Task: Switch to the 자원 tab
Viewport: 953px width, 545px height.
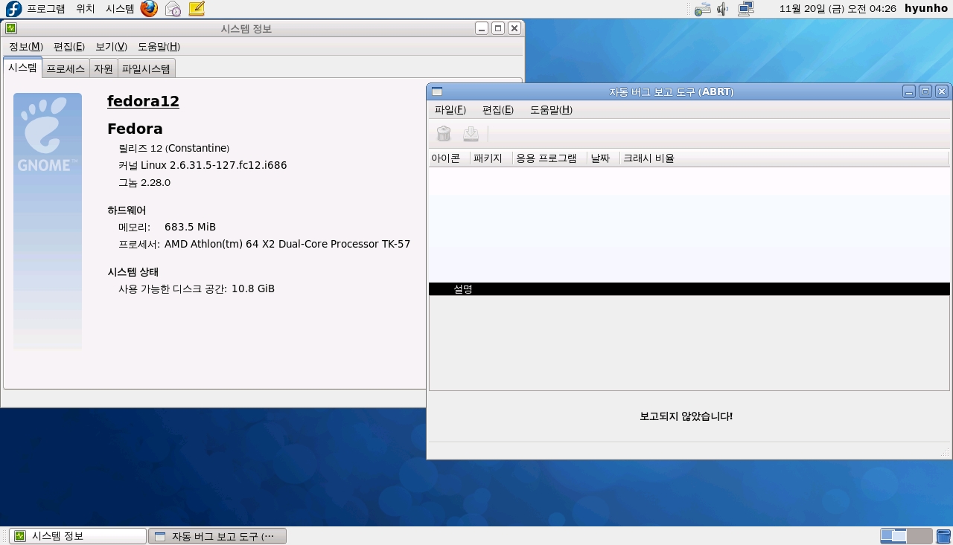Action: tap(103, 68)
